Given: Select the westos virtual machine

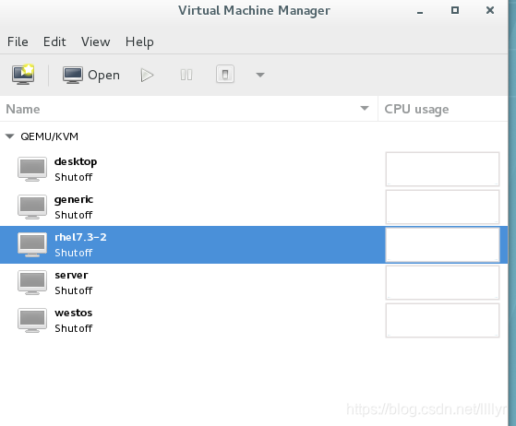Looking at the screenshot, I should click(254, 320).
